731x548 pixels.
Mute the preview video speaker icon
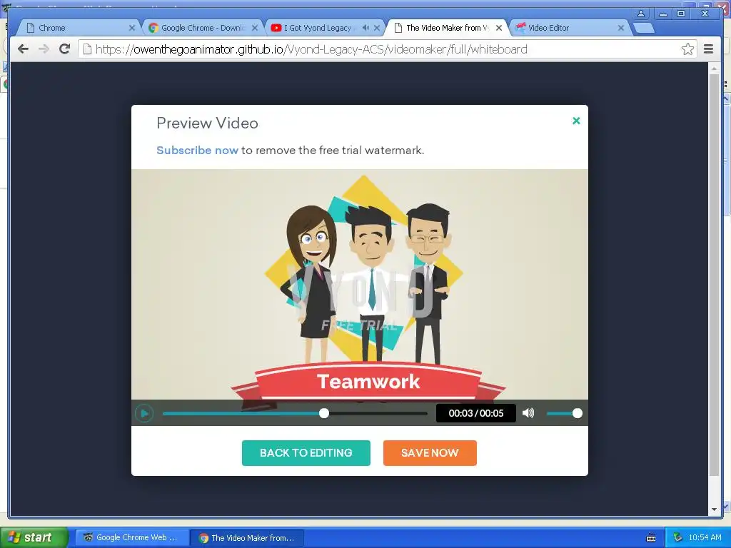coord(528,413)
